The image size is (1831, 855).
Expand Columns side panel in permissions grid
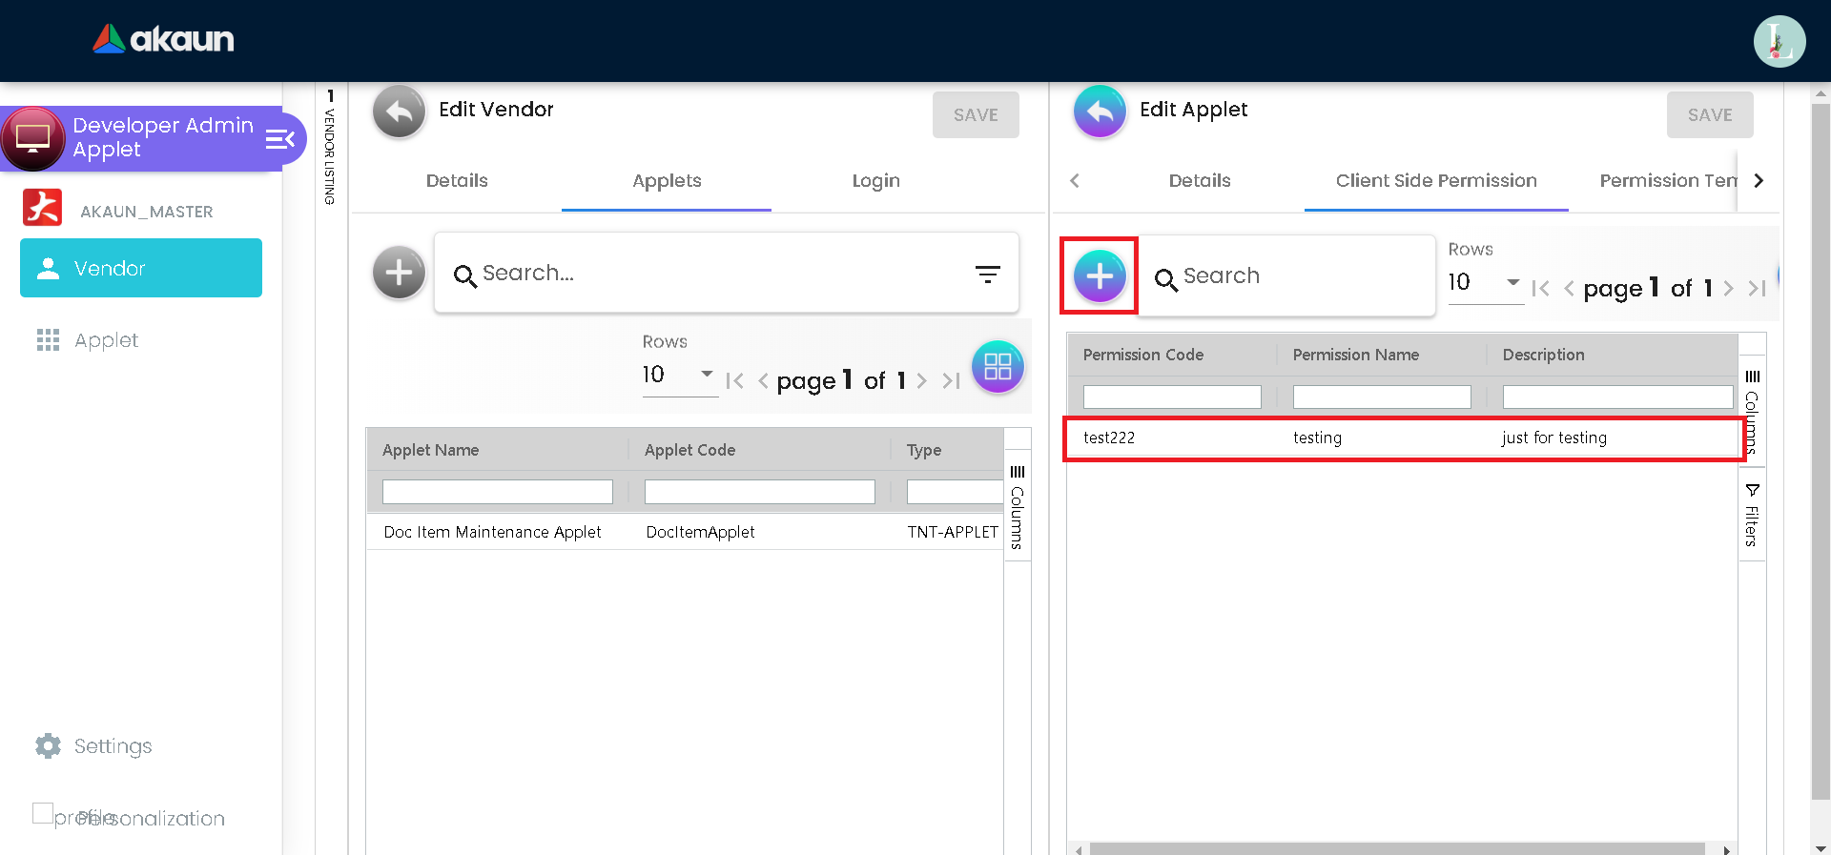pyautogui.click(x=1752, y=412)
